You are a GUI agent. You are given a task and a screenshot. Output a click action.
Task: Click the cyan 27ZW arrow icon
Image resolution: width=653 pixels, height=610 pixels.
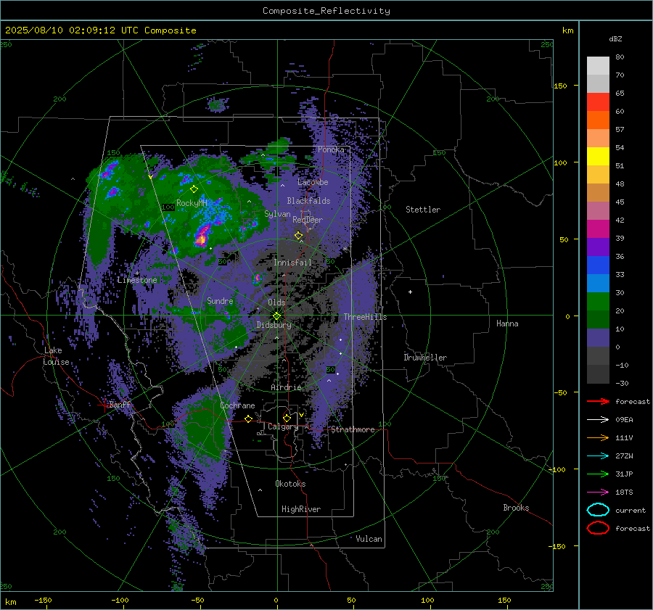(598, 456)
